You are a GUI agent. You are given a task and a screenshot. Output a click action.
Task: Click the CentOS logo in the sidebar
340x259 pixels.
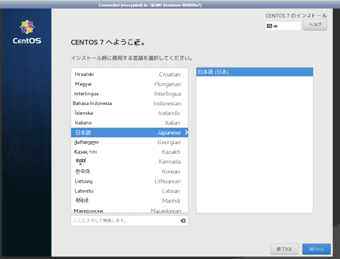click(x=27, y=32)
